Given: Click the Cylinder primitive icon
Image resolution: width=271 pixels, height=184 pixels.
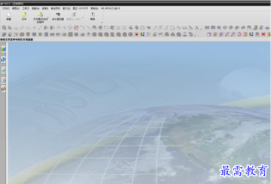Looking at the screenshot, I should click(46, 35).
